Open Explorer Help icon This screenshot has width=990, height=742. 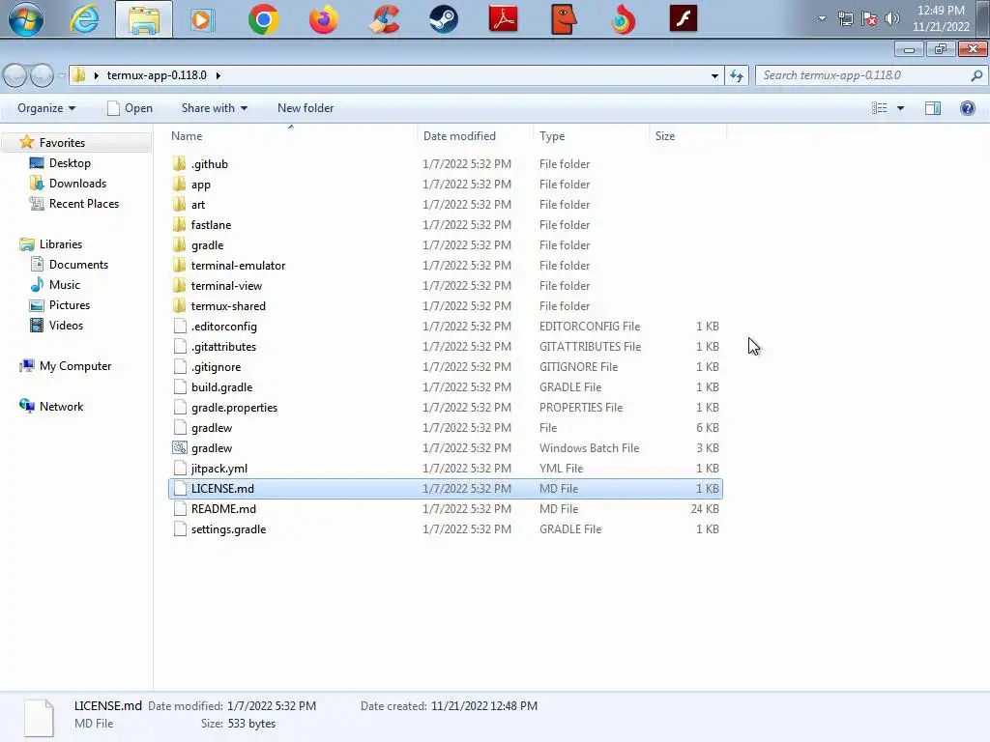point(967,108)
